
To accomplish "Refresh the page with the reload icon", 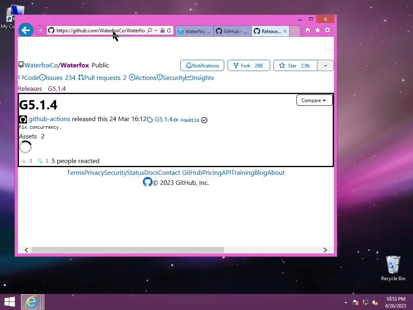I will pos(169,31).
